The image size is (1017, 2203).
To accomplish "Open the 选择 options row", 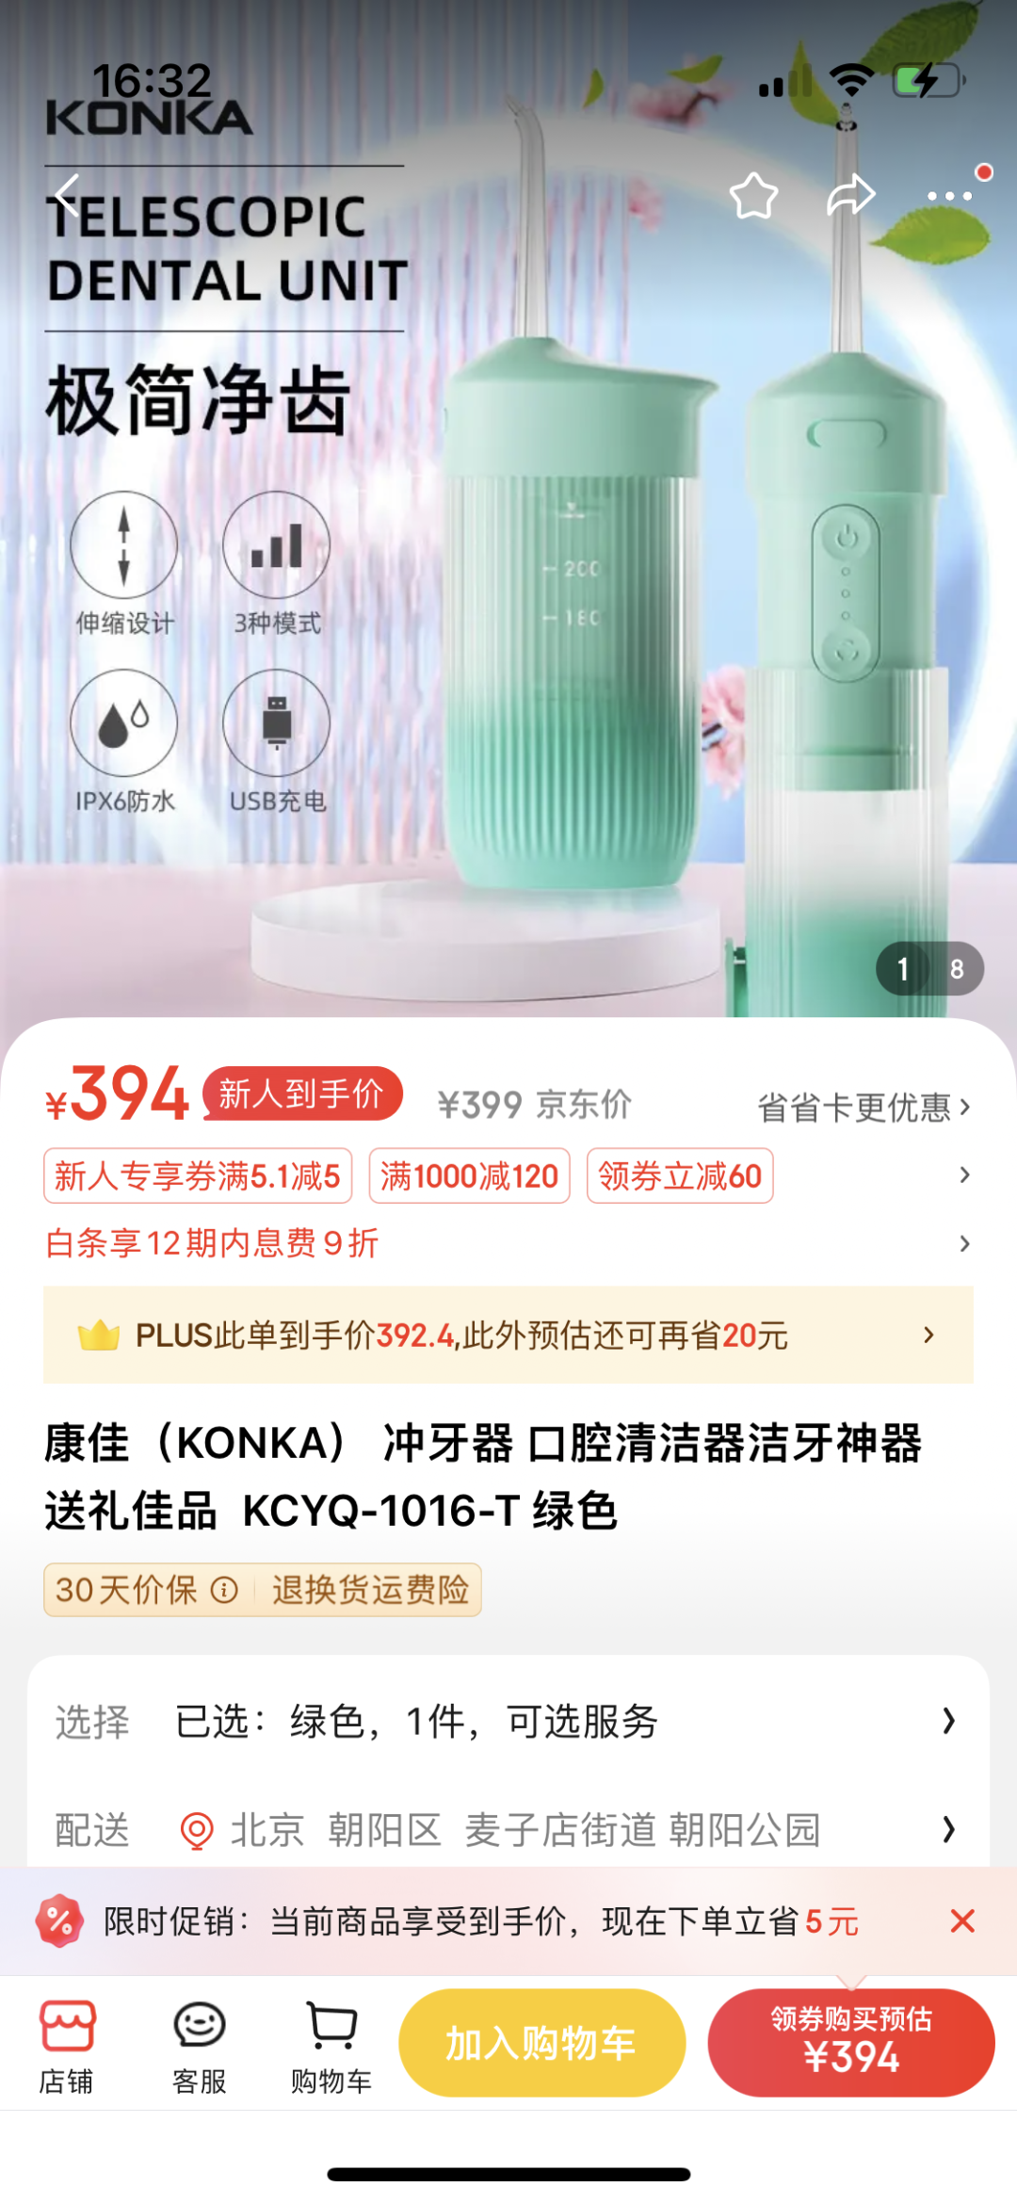I will click(508, 1722).
